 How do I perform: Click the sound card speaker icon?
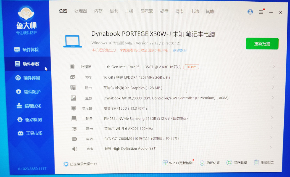[x=75, y=149]
